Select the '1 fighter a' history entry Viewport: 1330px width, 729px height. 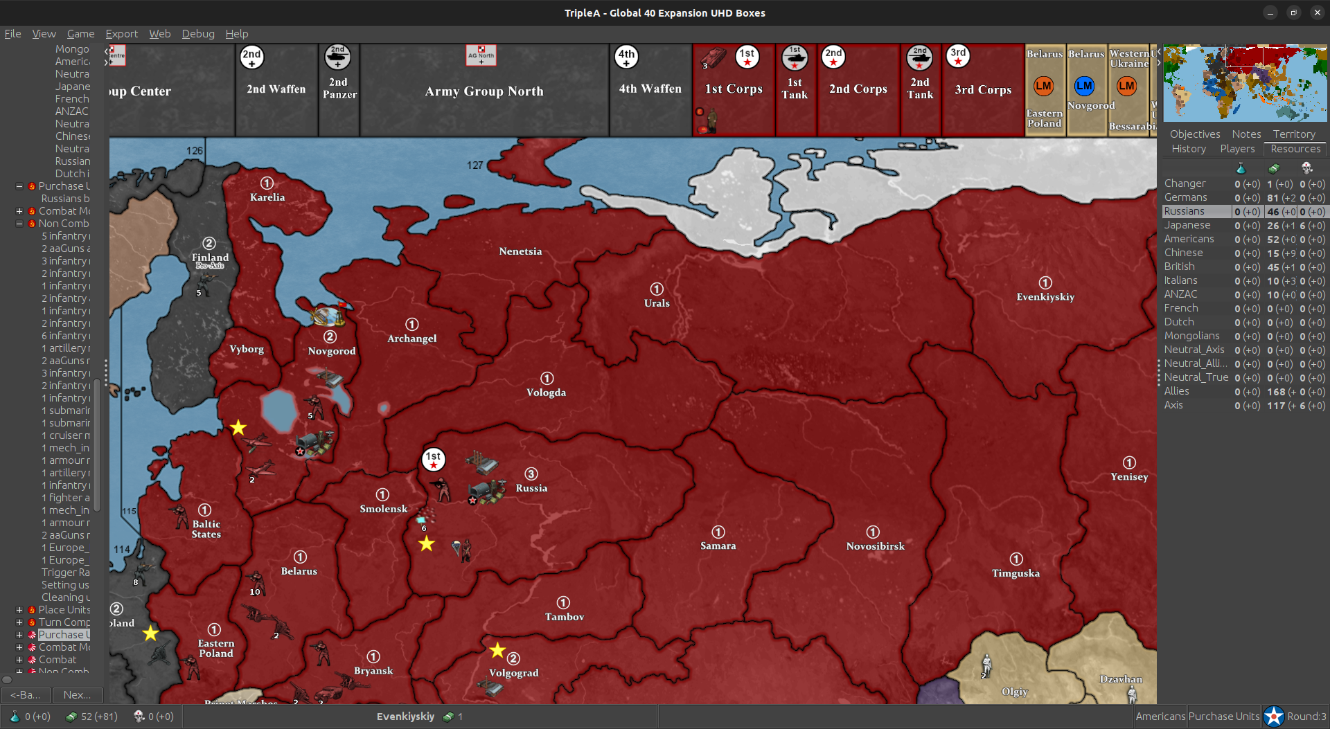click(66, 498)
